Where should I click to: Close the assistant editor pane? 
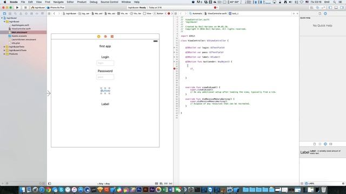tap(297, 13)
